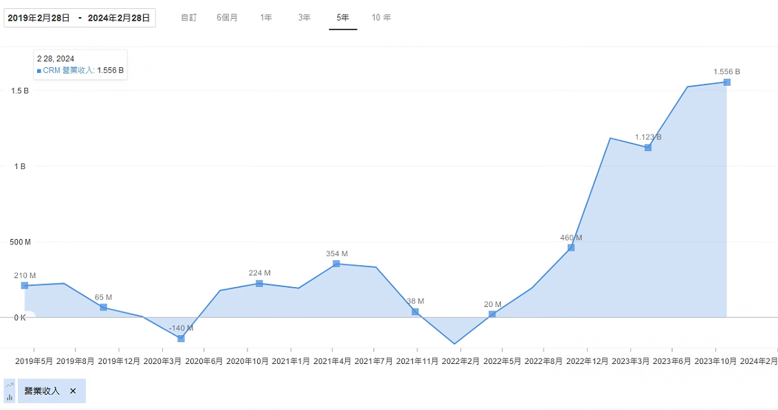Viewport: 778px width, 410px height.
Task: Choose the 3年 time range
Action: tap(304, 18)
